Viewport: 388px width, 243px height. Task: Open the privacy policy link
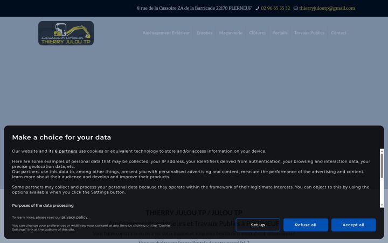pos(74,218)
